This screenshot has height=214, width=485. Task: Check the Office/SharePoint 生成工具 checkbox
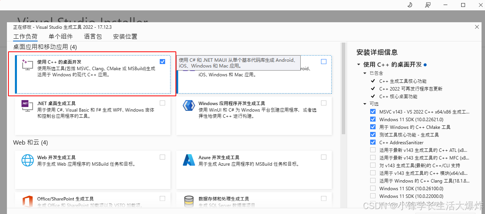click(162, 198)
